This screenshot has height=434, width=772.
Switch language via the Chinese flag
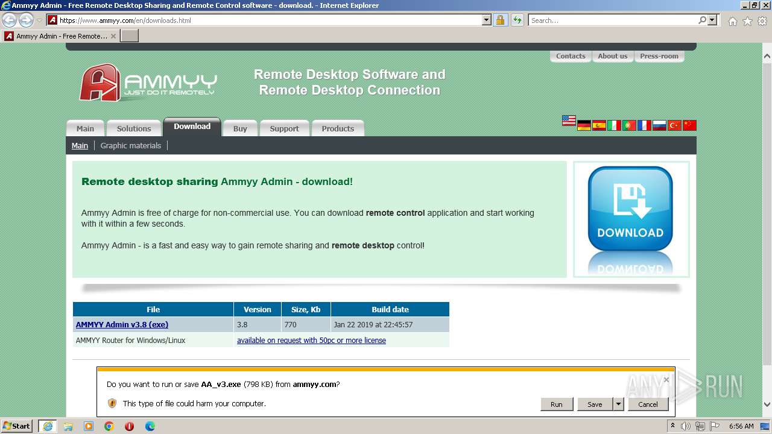[x=689, y=125]
